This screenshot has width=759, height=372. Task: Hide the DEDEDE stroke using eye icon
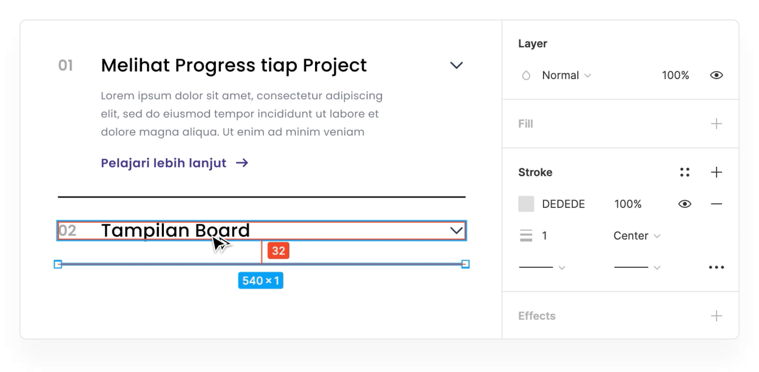pos(685,204)
